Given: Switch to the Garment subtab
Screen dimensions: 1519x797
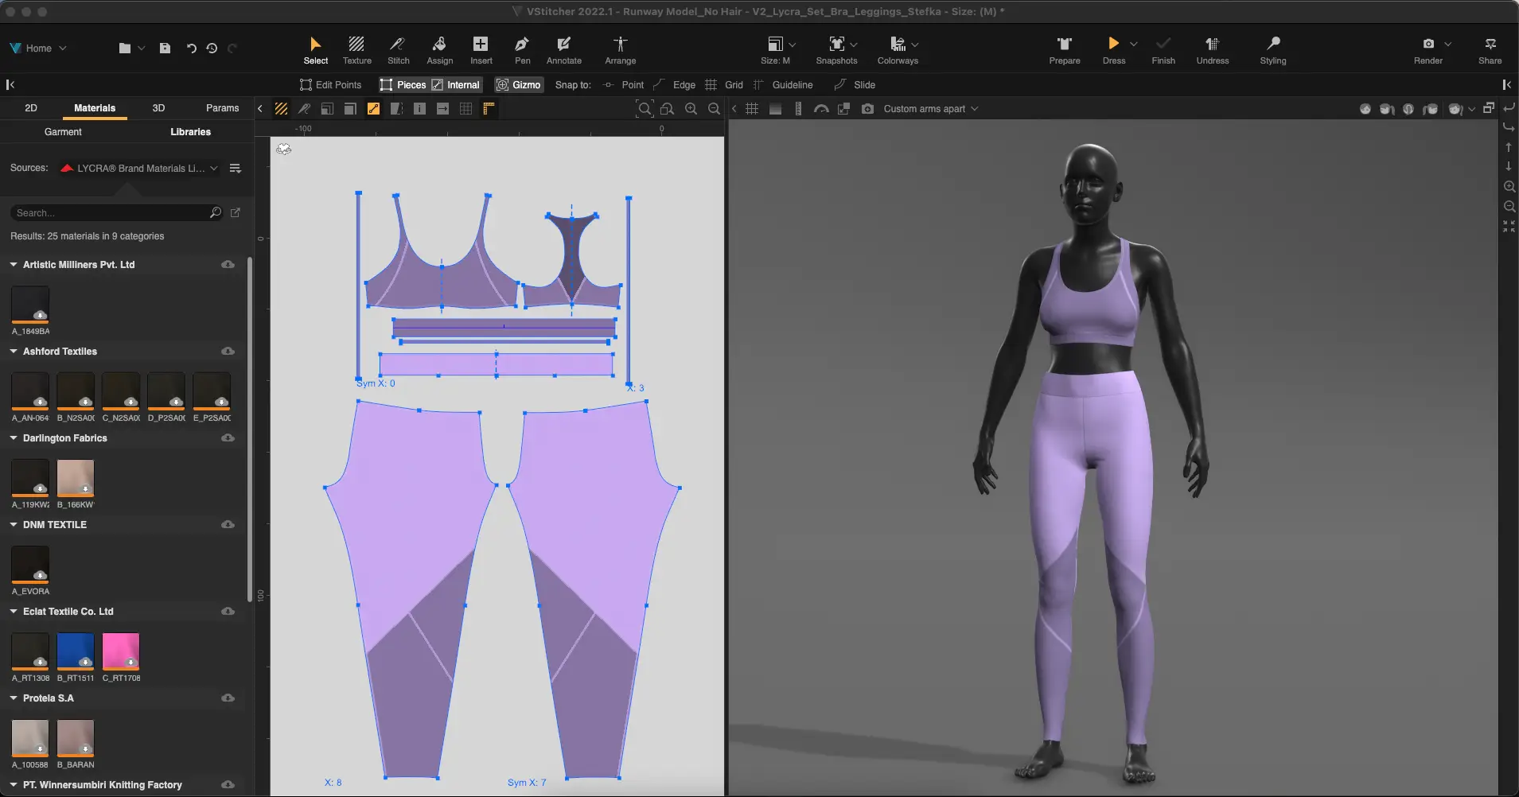Looking at the screenshot, I should [x=63, y=132].
